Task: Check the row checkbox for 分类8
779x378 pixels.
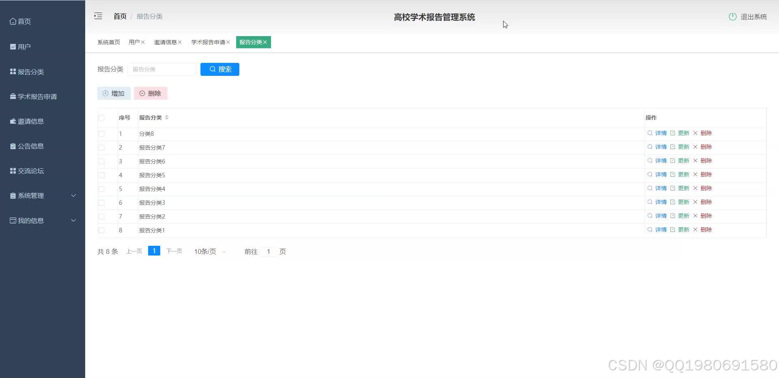Action: point(101,134)
